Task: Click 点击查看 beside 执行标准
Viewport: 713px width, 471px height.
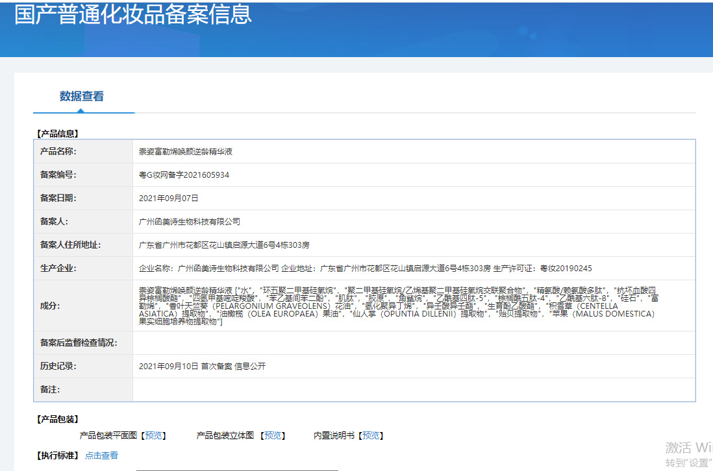Action: click(101, 456)
